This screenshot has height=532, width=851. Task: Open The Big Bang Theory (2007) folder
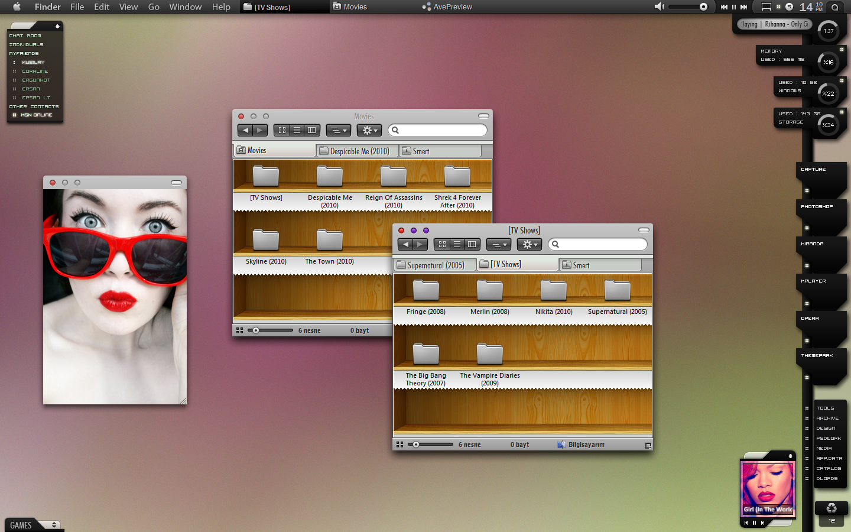[426, 365]
